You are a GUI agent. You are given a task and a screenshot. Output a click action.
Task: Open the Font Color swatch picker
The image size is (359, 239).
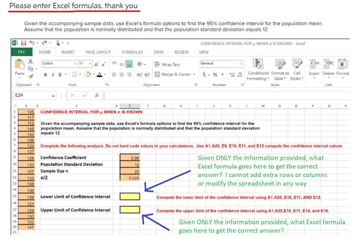click(104, 74)
